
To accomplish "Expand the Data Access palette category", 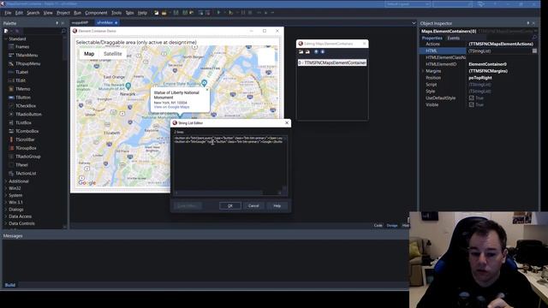I will point(6,216).
